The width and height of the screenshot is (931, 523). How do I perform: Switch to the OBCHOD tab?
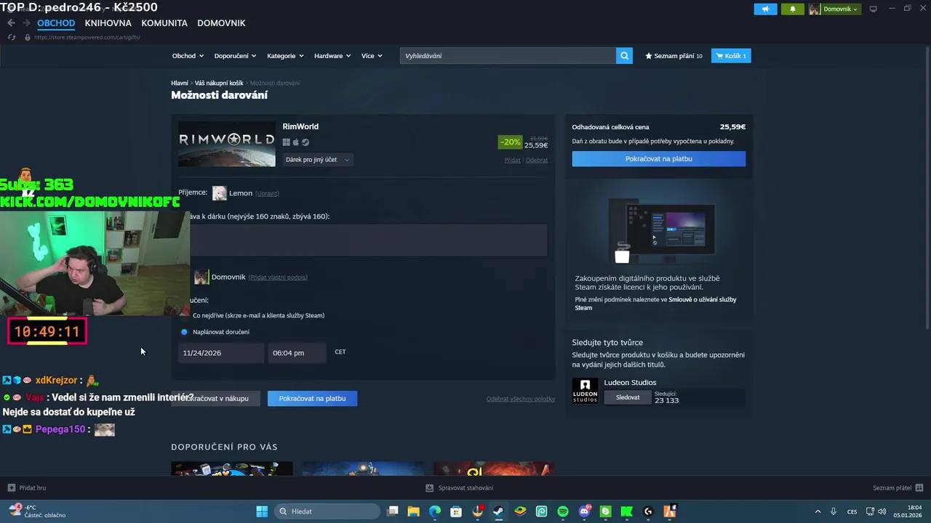point(56,23)
